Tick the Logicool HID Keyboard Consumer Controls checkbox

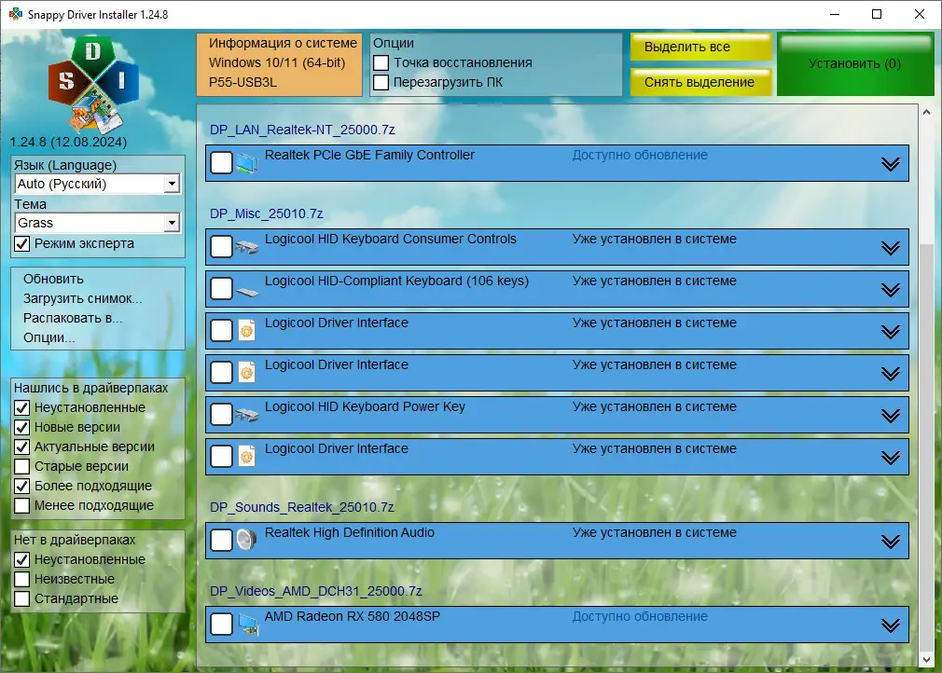[222, 246]
